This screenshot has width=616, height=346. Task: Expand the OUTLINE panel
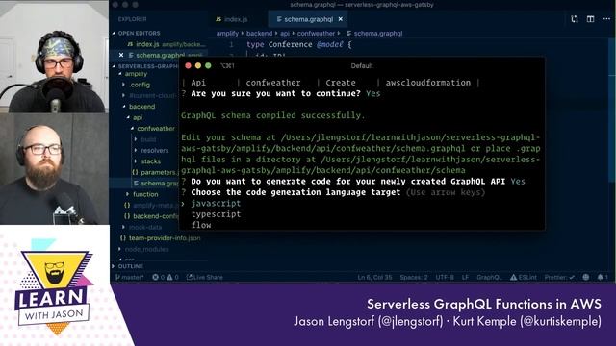pos(131,266)
